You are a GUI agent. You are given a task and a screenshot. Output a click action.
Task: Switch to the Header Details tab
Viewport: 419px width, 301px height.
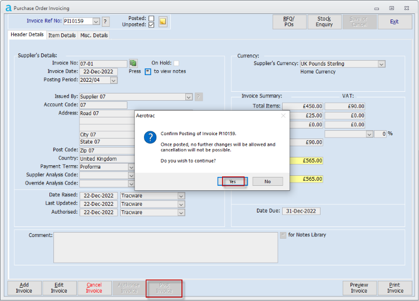click(27, 34)
